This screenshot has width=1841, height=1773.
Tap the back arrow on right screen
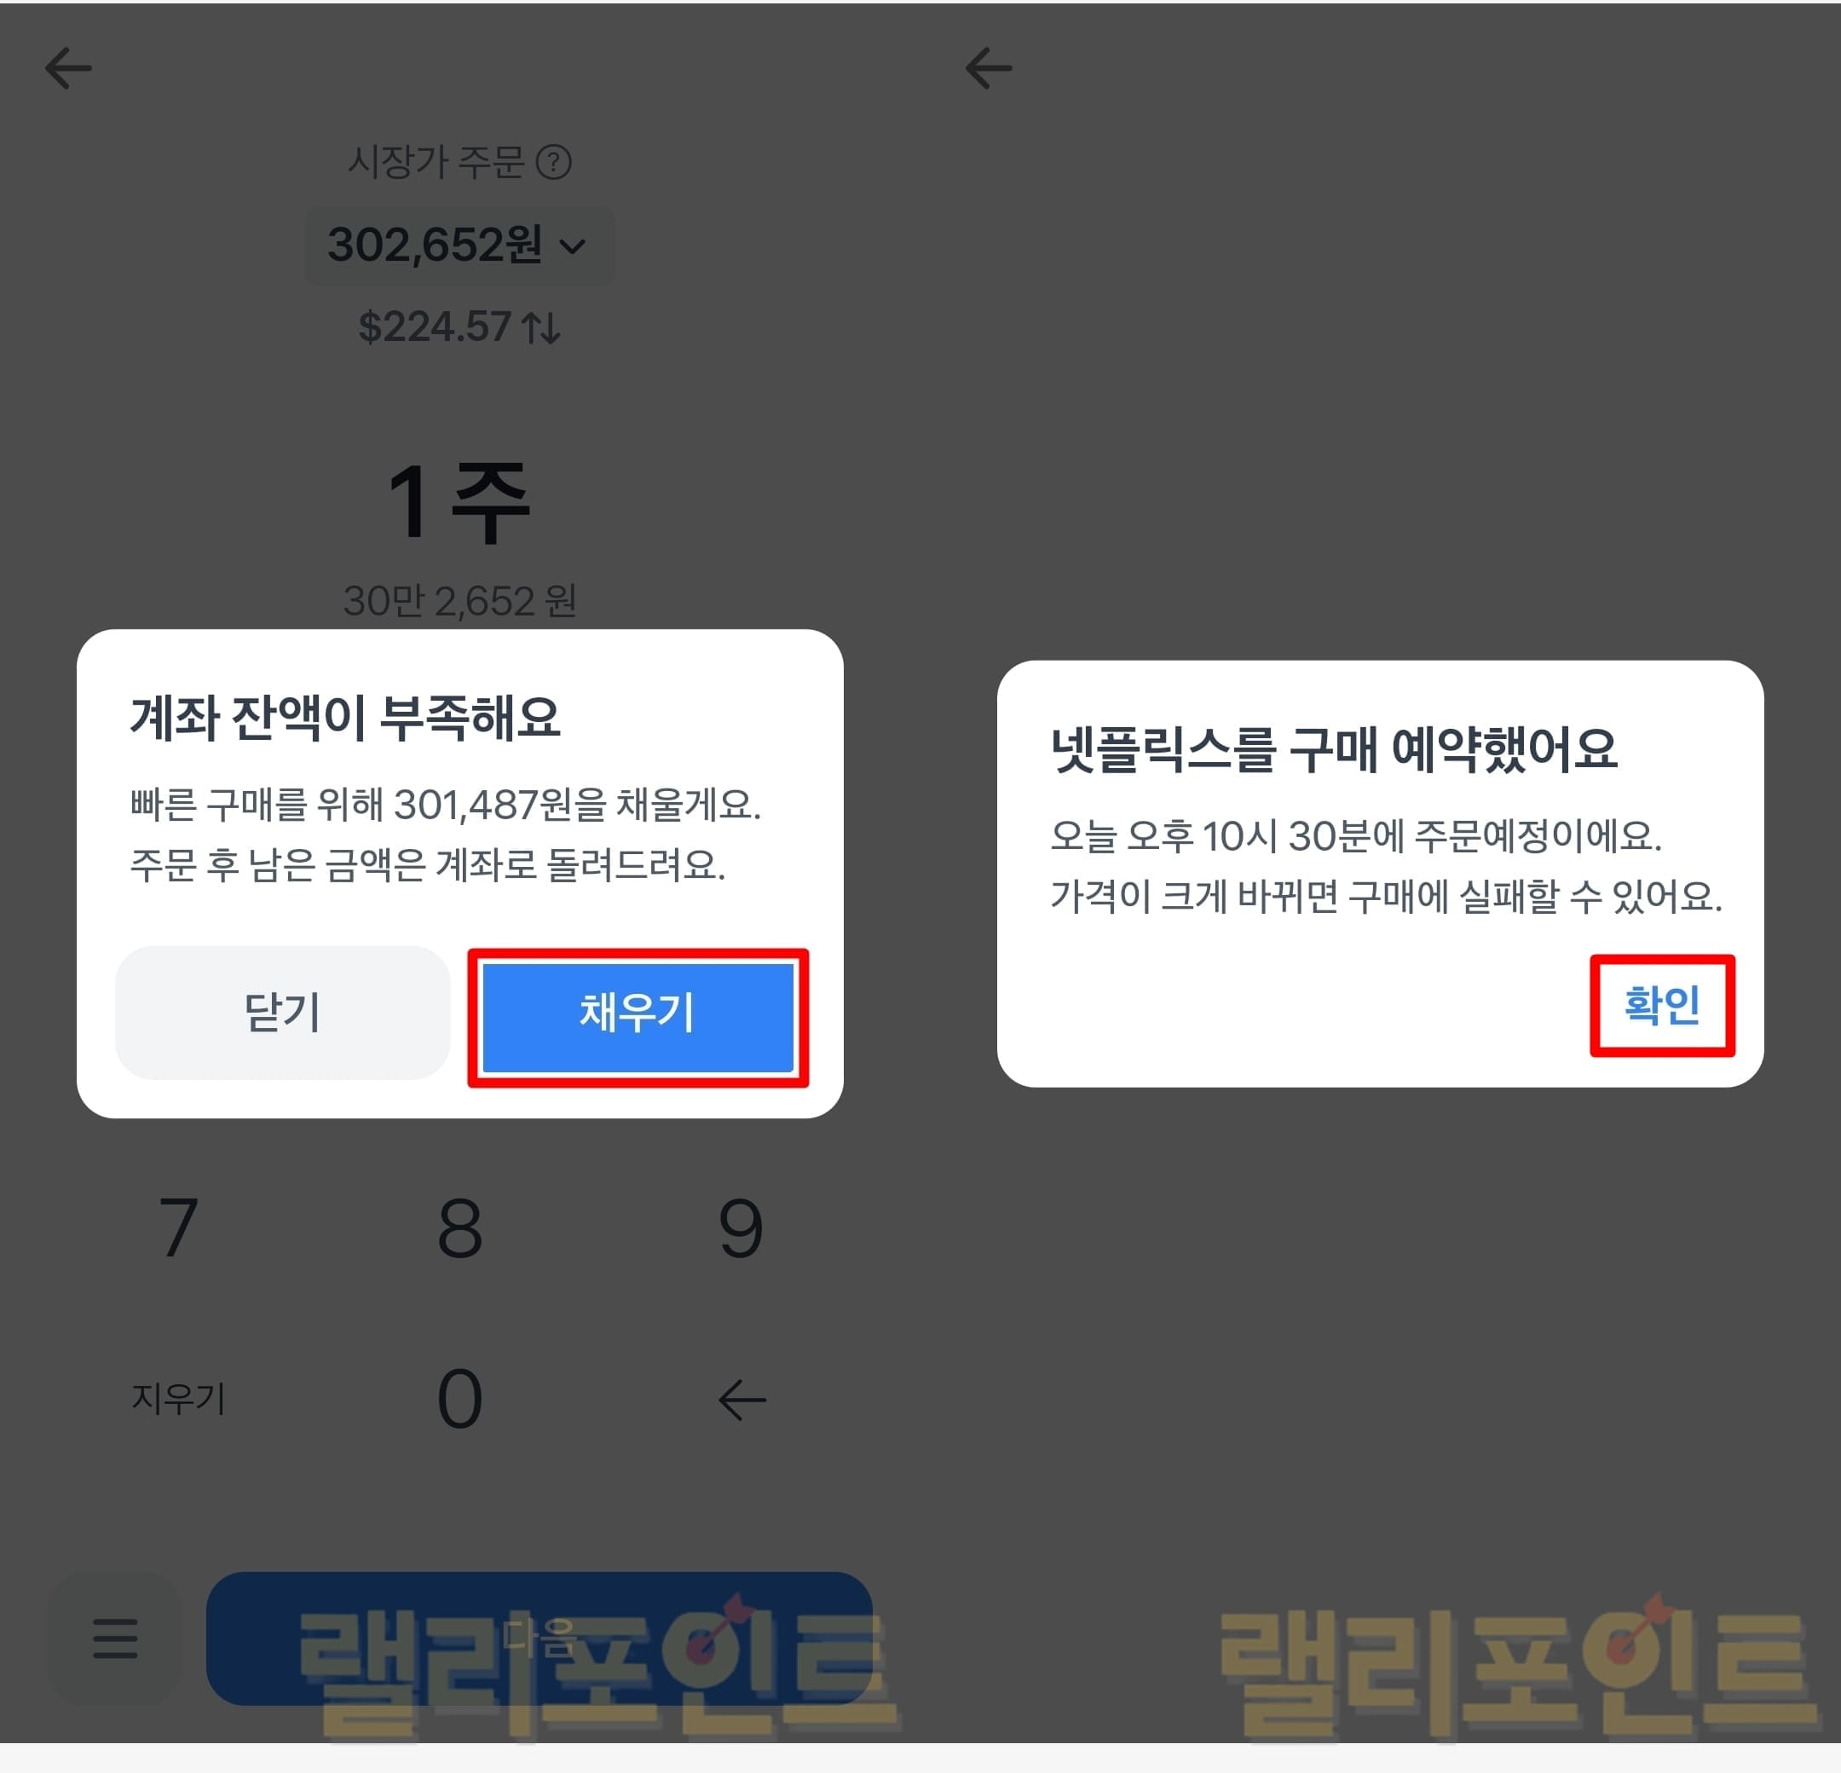989,68
